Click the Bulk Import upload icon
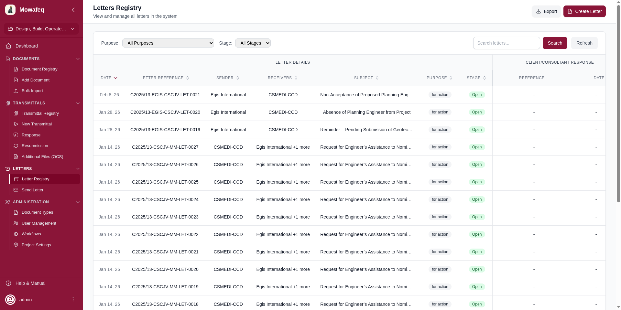Viewport: 621px width, 310px height. click(x=16, y=91)
